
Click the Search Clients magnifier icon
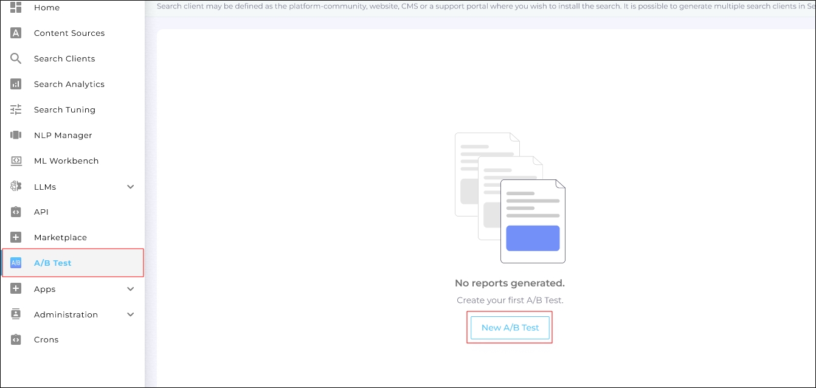(x=16, y=58)
